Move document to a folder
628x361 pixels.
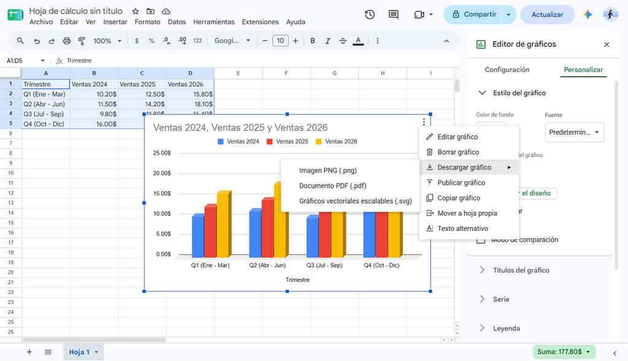point(151,11)
